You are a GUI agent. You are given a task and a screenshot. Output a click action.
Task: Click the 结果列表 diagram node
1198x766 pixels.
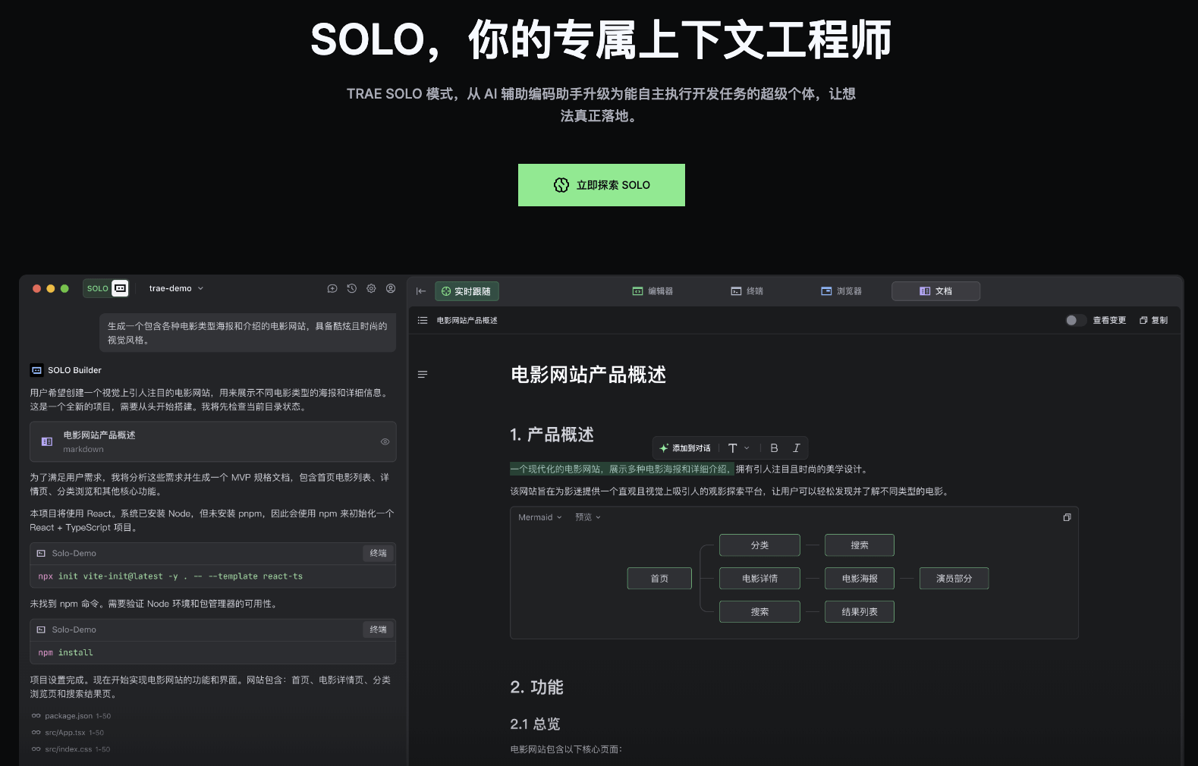click(860, 612)
